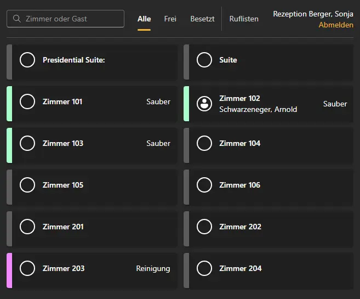Switch to the Besetzt tab
Viewport: 360px width, 299px height.
point(202,19)
